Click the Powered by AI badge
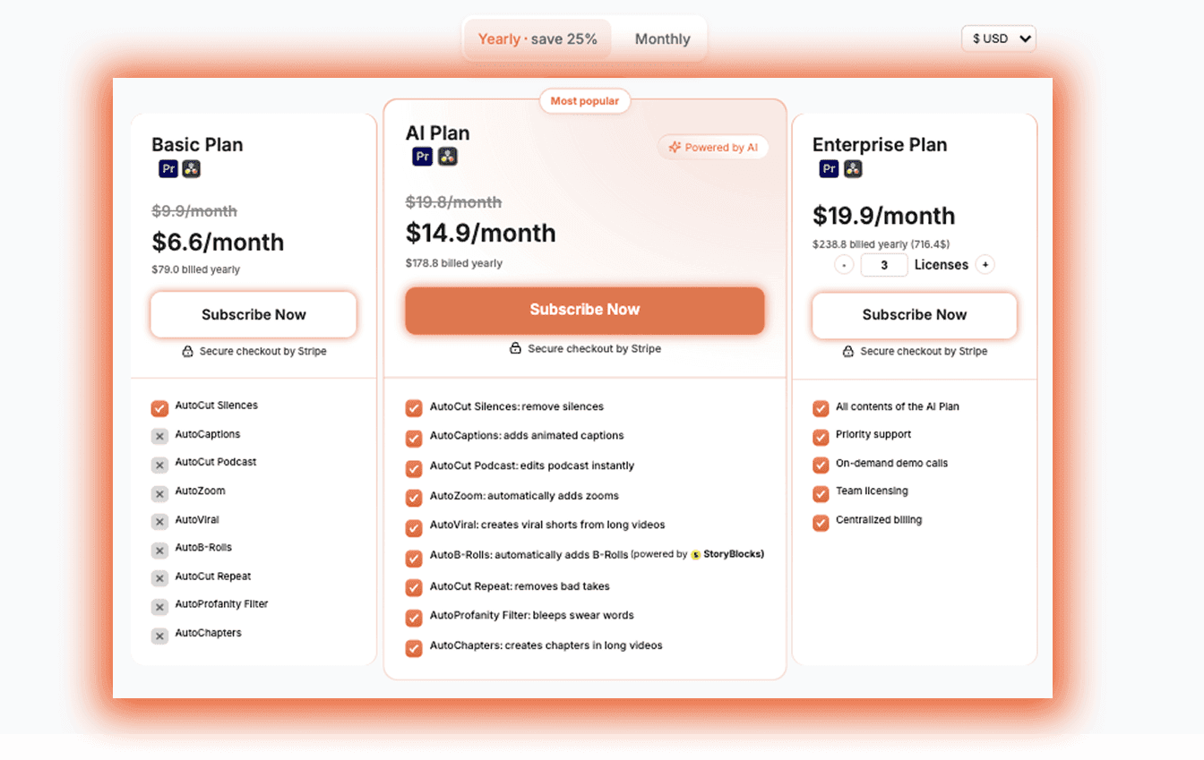Screen dimensions: 1204x760 pos(713,146)
